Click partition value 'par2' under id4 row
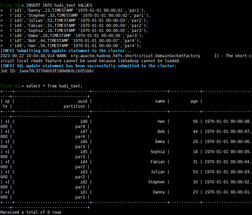This screenshot has width=252, height=215. click(80, 167)
